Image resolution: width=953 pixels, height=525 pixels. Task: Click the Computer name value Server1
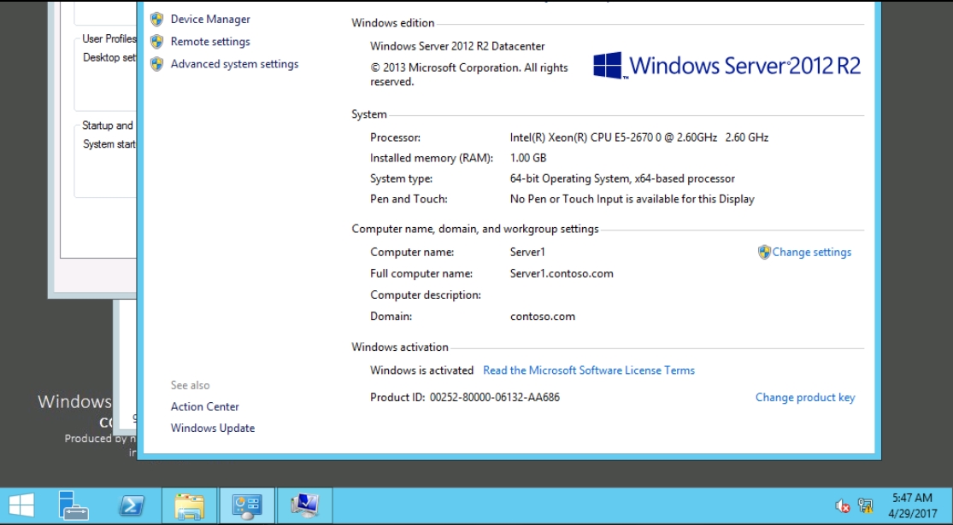point(527,253)
